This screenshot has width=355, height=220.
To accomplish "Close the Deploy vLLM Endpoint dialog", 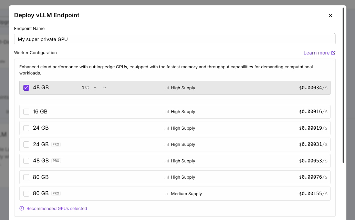I will click(x=331, y=16).
